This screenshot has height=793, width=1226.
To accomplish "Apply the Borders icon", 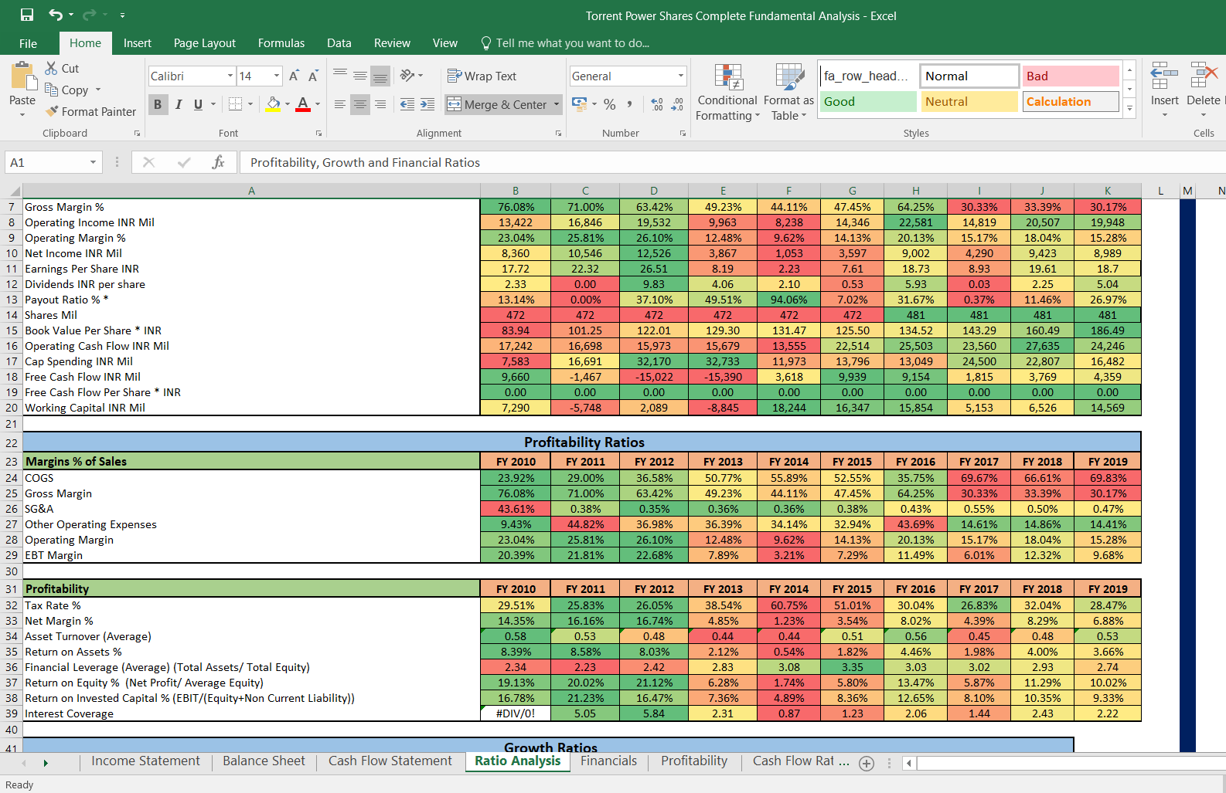I will pos(236,104).
